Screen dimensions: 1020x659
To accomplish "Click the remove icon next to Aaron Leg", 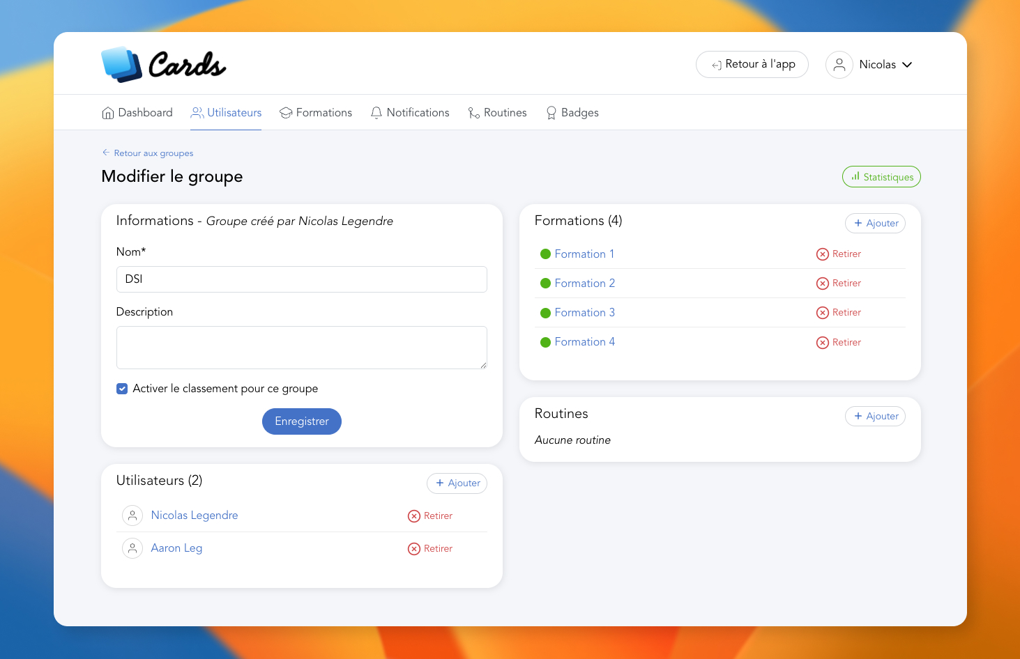I will (x=414, y=549).
